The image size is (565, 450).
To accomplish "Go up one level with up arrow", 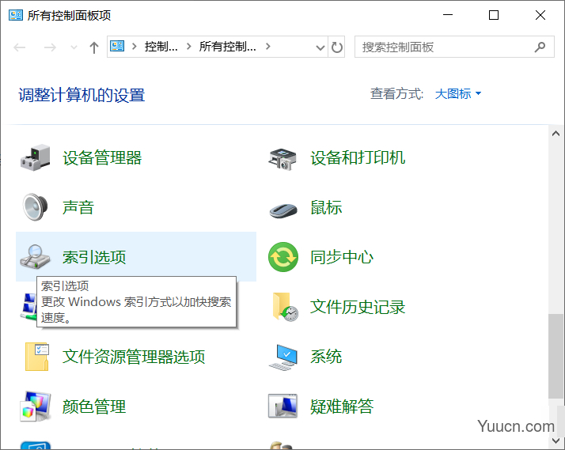I will (94, 47).
